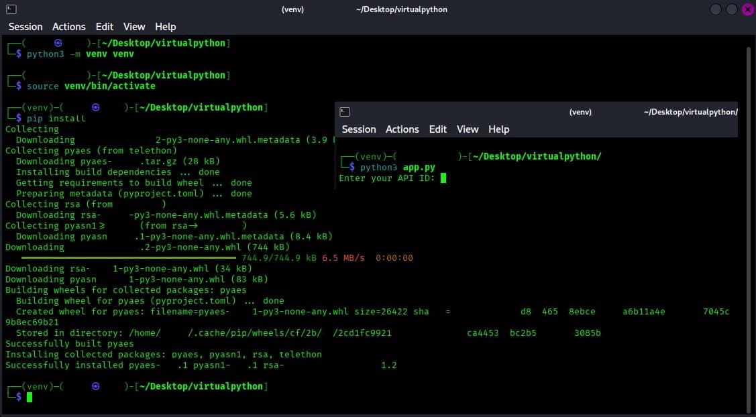The width and height of the screenshot is (756, 417).
Task: Open Actions menu in the second terminal window
Action: pos(402,129)
